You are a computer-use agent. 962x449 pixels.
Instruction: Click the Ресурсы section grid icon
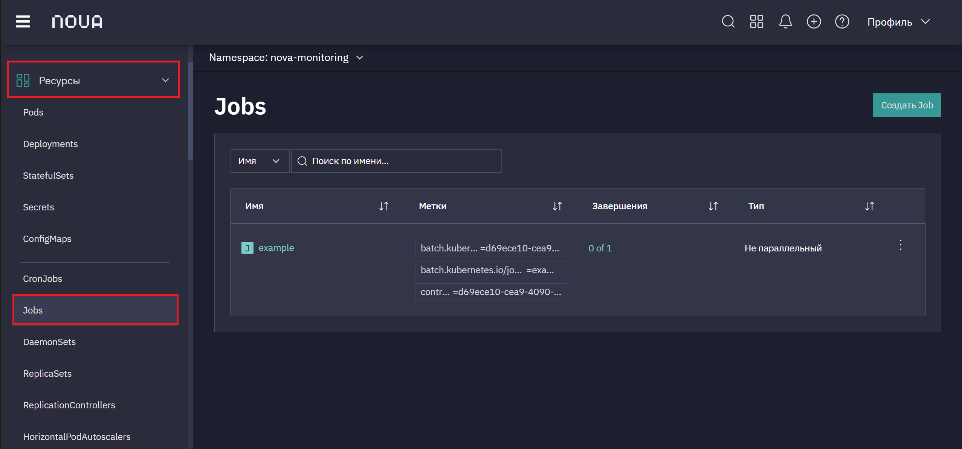(23, 81)
